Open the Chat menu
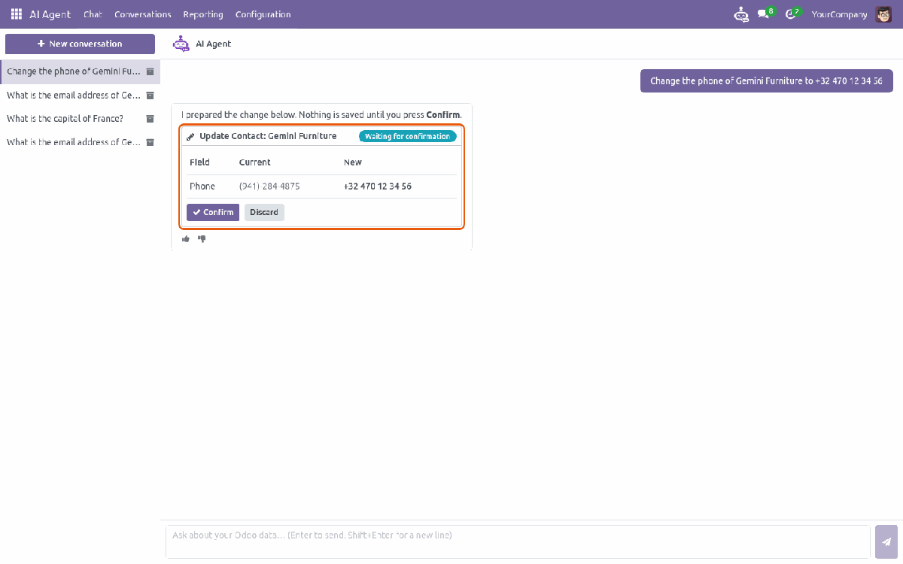Viewport: 903px width, 564px height. tap(93, 14)
